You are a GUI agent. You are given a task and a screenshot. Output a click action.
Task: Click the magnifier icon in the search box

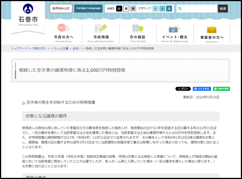[x=180, y=8]
